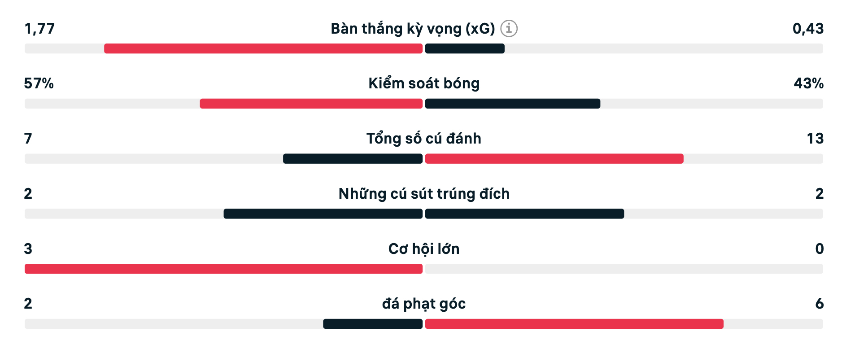Image resolution: width=846 pixels, height=349 pixels.
Task: Select the Cơ hội lớn label
Action: (424, 249)
